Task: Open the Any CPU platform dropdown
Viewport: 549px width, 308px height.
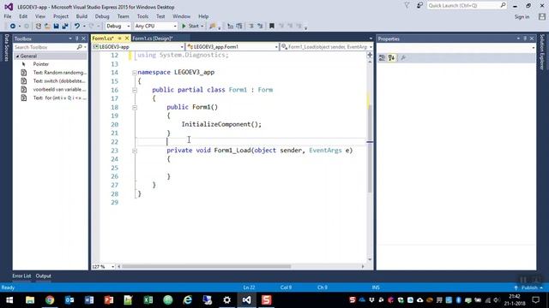Action: click(x=156, y=27)
